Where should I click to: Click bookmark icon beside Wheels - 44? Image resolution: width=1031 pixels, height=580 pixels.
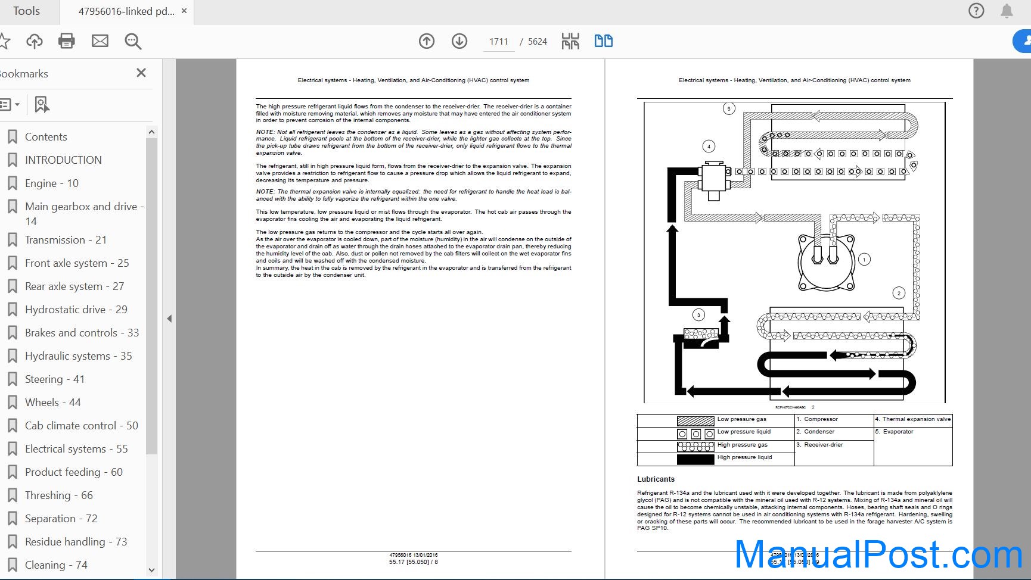[x=13, y=403]
